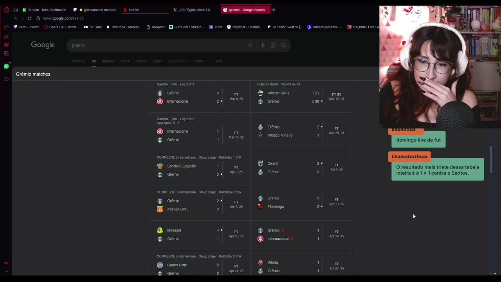Open a new browser tab with plus
501x282 pixels.
[274, 10]
